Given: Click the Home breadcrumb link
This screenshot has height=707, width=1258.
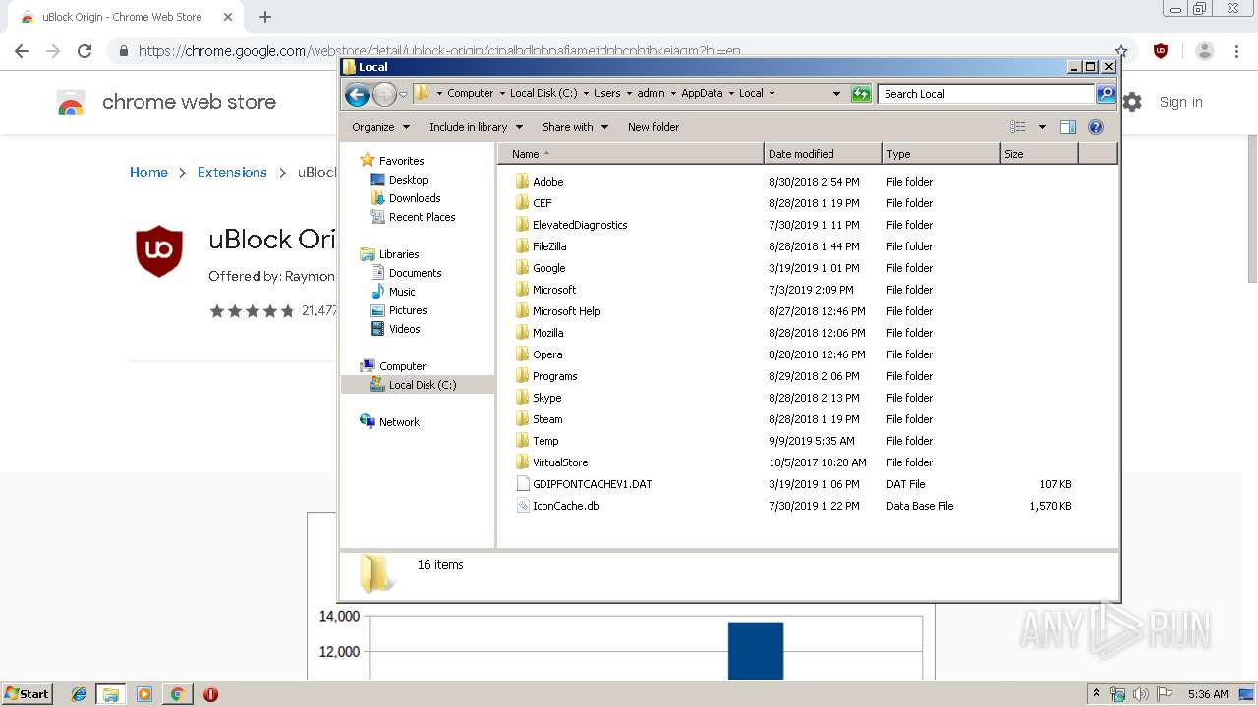Looking at the screenshot, I should [x=148, y=172].
